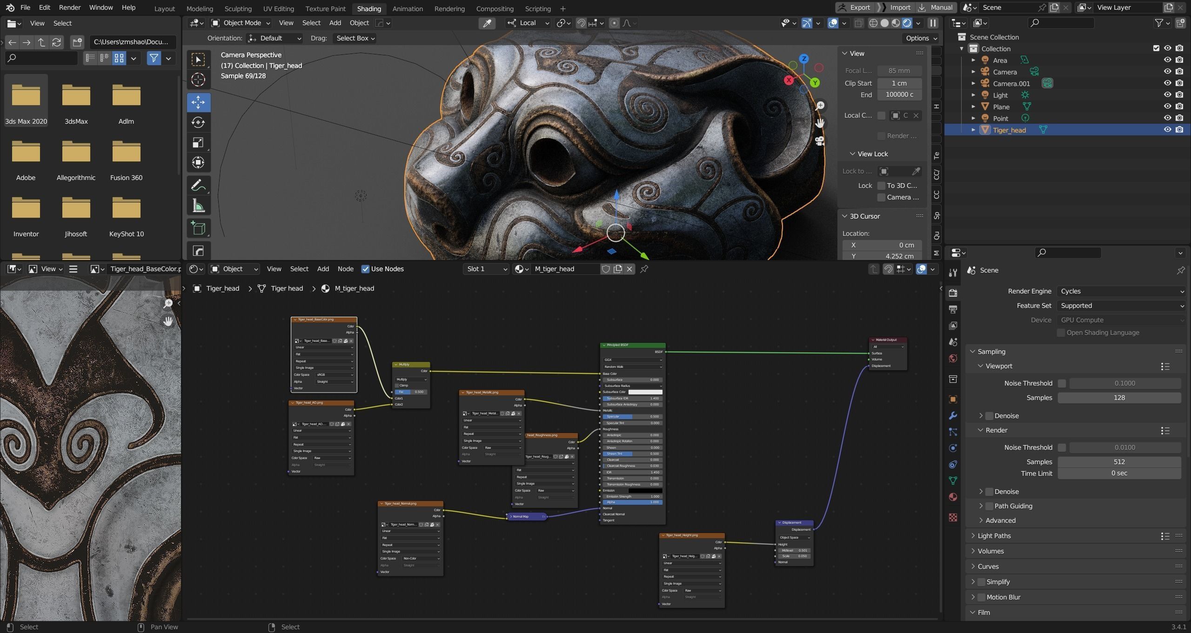Image resolution: width=1191 pixels, height=633 pixels.
Task: Switch to rendered viewport shading icon
Action: coord(907,23)
